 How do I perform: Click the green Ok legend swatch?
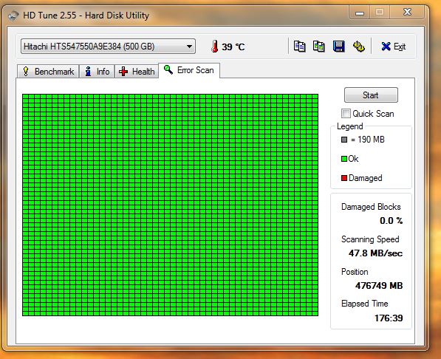344,159
